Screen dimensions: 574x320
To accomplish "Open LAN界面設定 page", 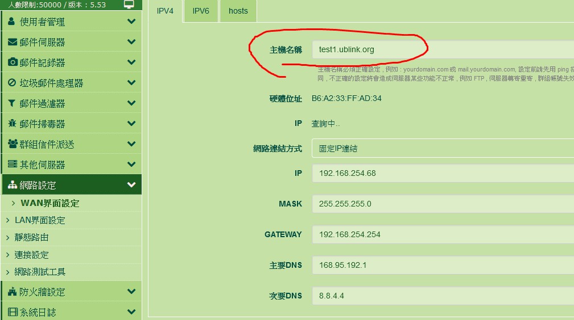I will click(40, 220).
